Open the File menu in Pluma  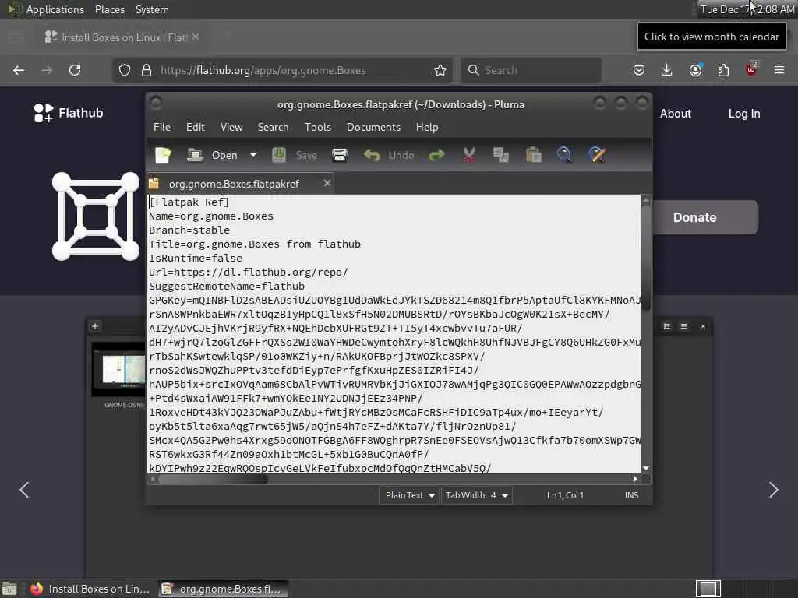pyautogui.click(x=162, y=127)
